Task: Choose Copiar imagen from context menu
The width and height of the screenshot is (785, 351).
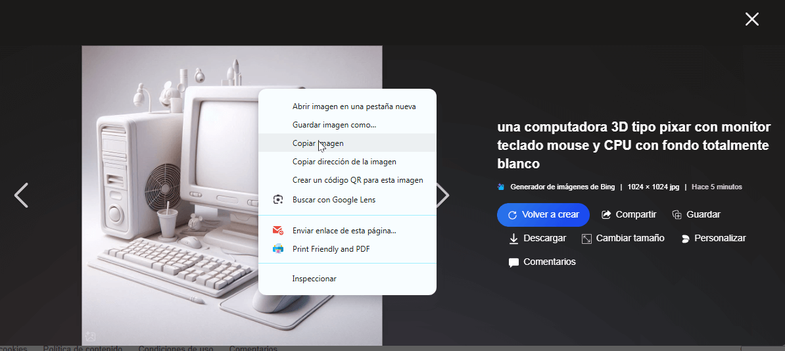Action: tap(318, 143)
